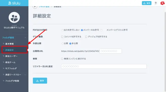Expand the 承認ワークフロー chevron
This screenshot has width=166, height=92.
pyautogui.click(x=25, y=75)
